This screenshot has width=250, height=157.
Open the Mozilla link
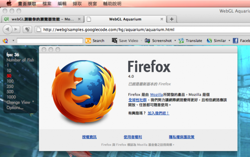[x=156, y=95]
